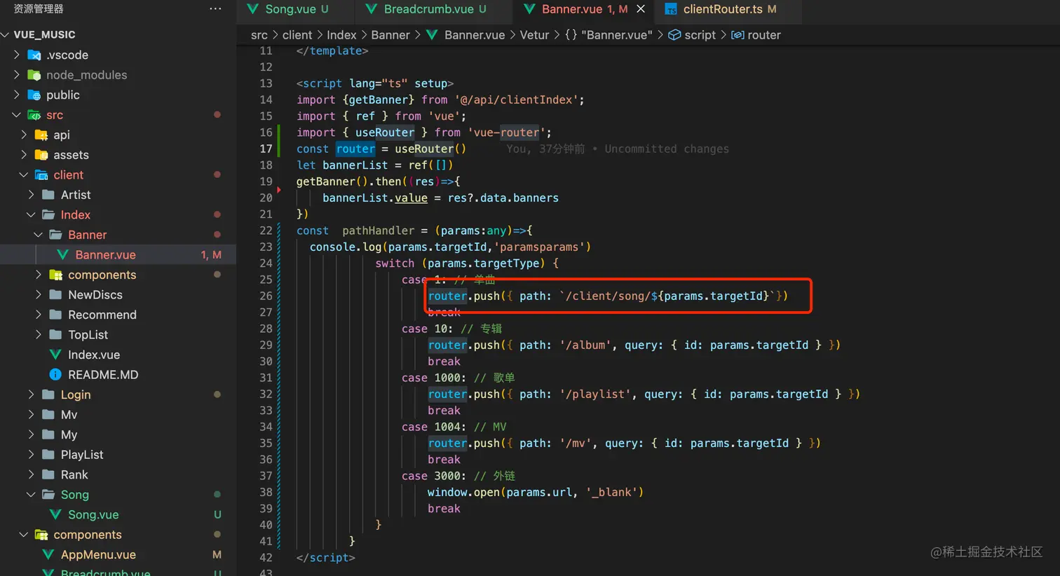Click the '/playlist' router.push line
This screenshot has width=1060, height=576.
[644, 394]
